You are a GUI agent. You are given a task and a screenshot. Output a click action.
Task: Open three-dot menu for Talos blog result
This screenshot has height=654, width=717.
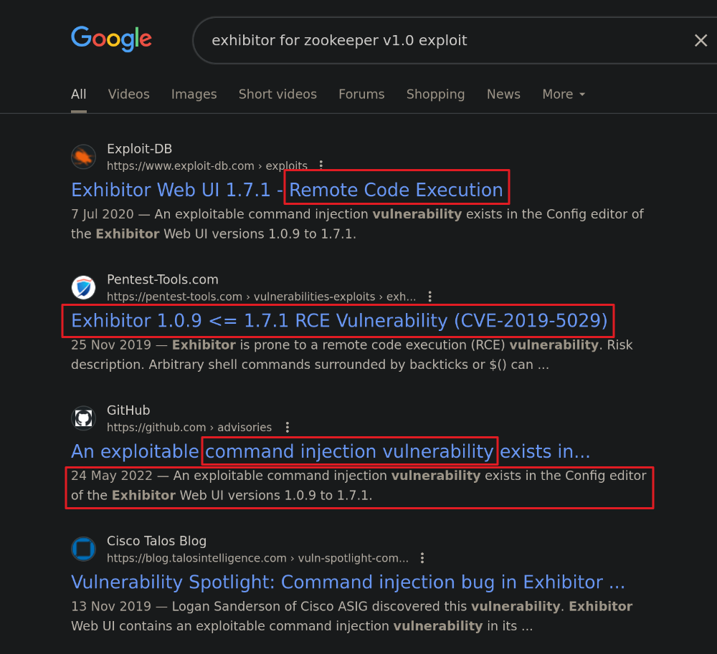point(422,558)
